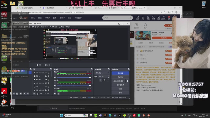
Task: Open 麦克风/Aux channel options menu
Action: click(55, 74)
